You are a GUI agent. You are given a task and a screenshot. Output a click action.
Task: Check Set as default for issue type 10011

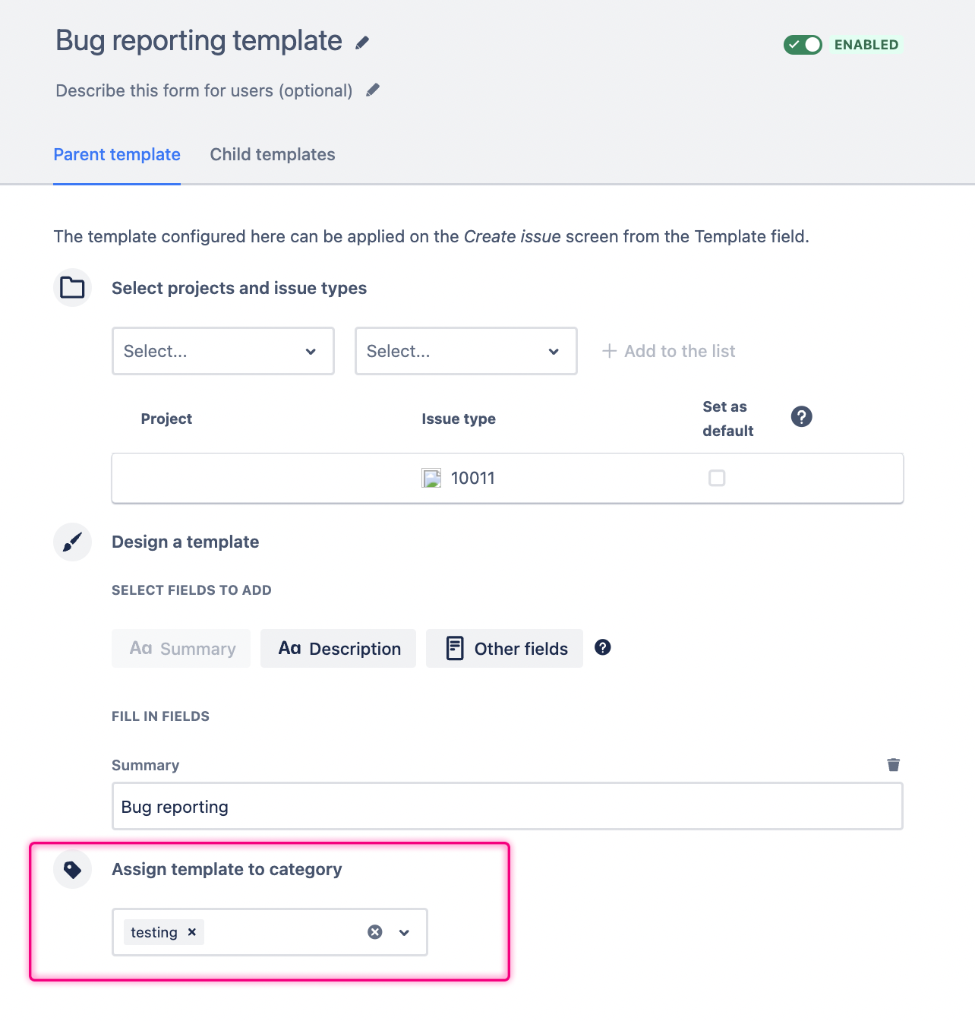click(717, 478)
